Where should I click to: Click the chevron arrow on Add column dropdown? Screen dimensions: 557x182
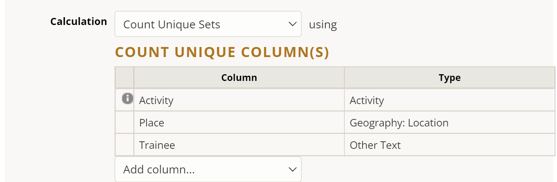[292, 170]
